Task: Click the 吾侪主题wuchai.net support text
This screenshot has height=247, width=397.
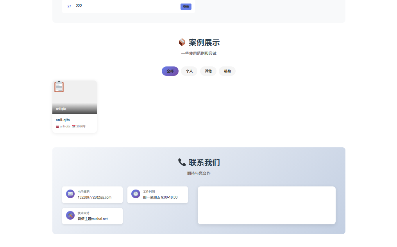Action: point(93,219)
